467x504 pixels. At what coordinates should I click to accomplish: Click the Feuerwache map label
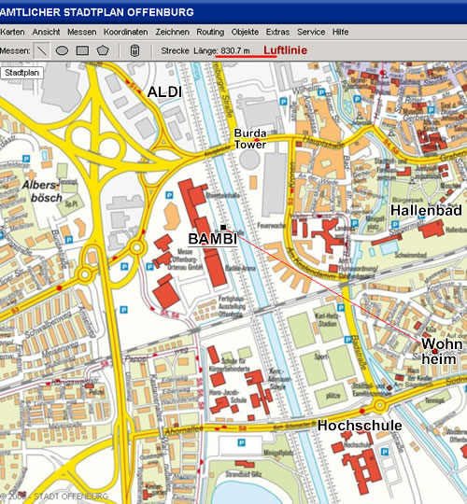[272, 226]
